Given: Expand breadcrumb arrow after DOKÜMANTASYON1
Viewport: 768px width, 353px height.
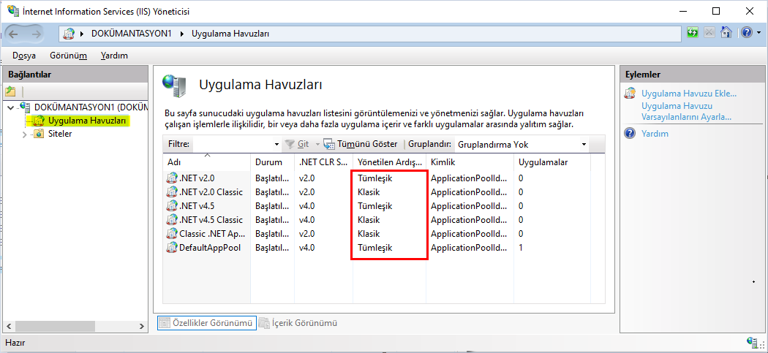Looking at the screenshot, I should tap(182, 34).
